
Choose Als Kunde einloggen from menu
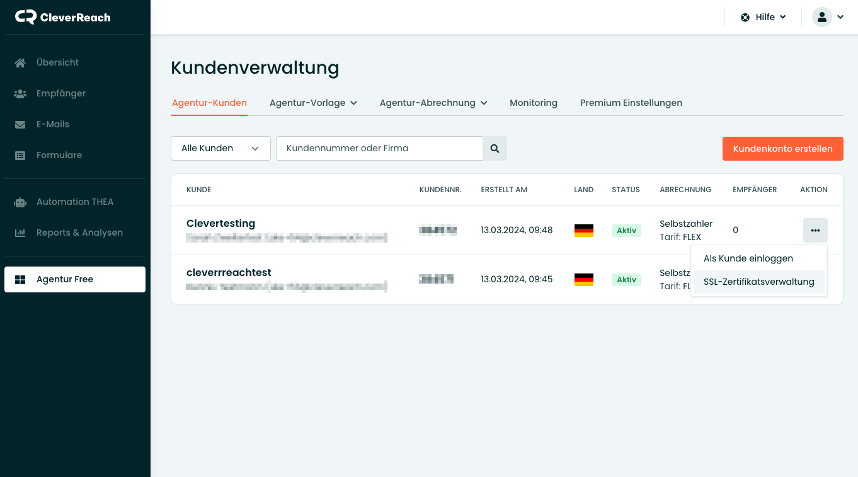tap(758, 258)
